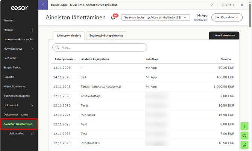Viewport: 252px width, 151px height.
Task: Switch to Lähetetty aineisto tab
Action: [x=69, y=36]
